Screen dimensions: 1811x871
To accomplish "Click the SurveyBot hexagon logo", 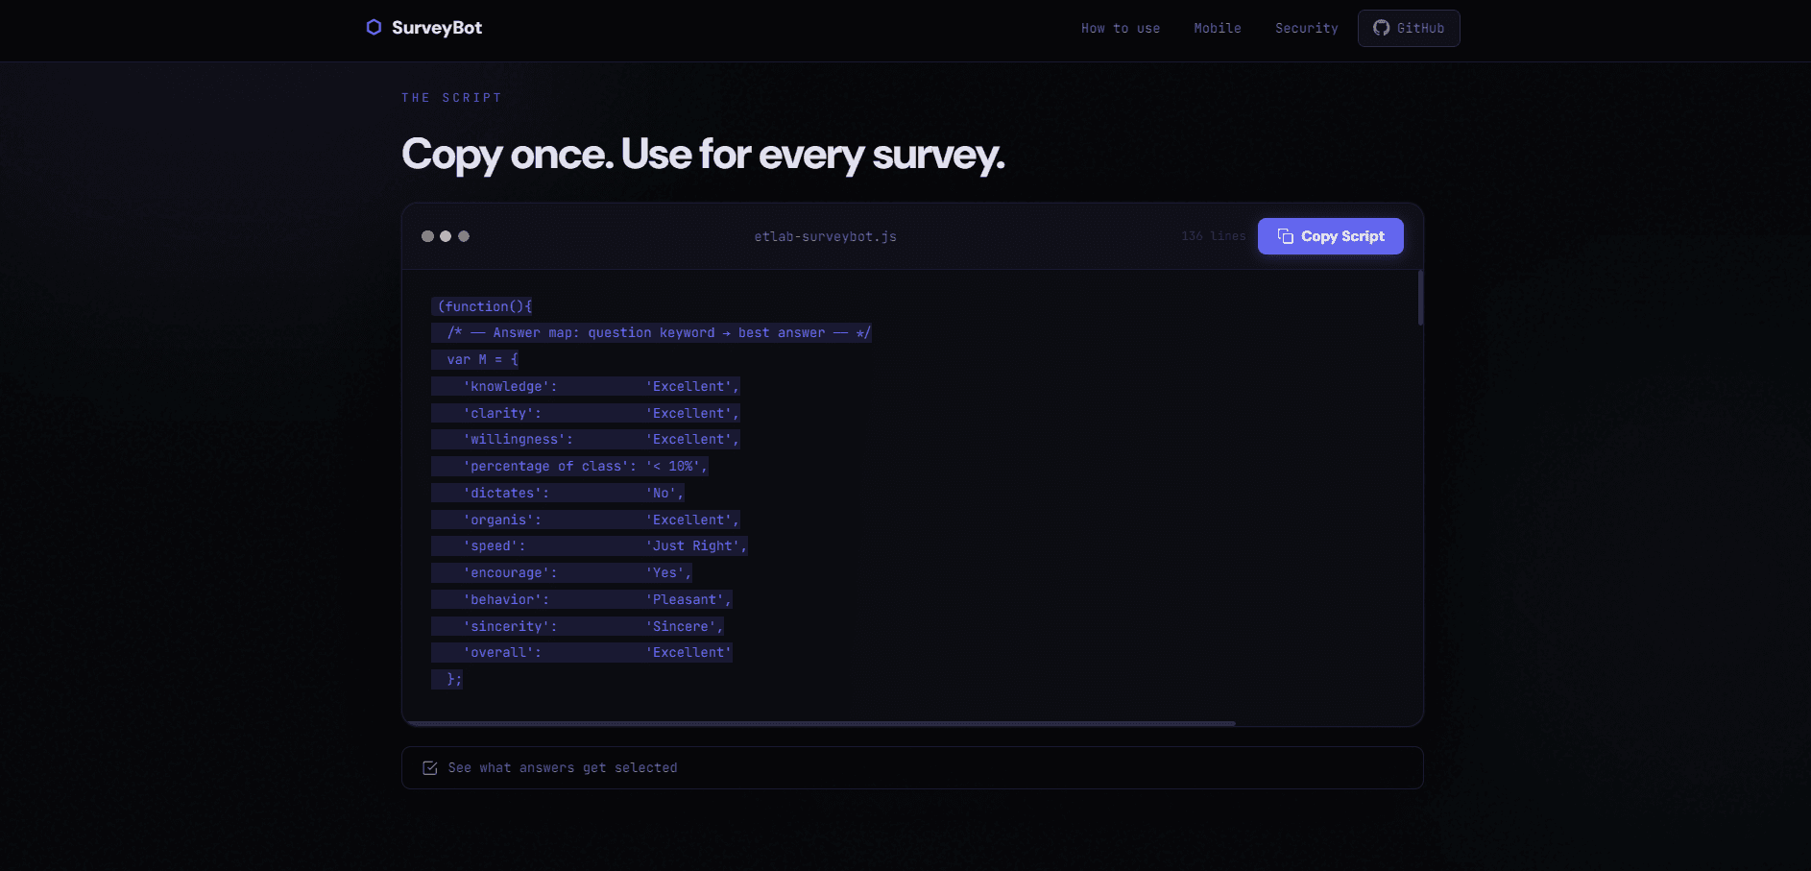I will tap(373, 28).
